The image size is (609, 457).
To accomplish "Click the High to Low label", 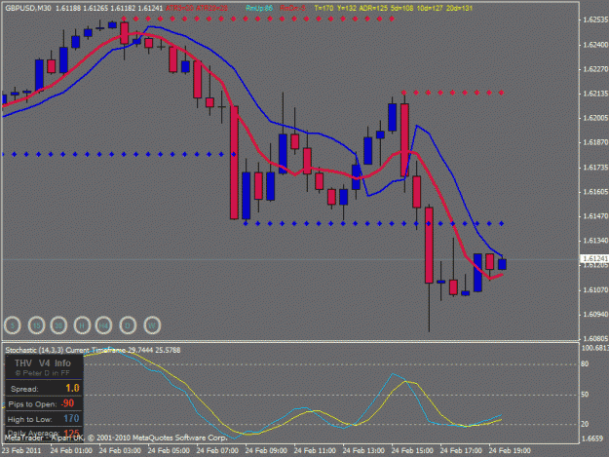I will coord(29,419).
